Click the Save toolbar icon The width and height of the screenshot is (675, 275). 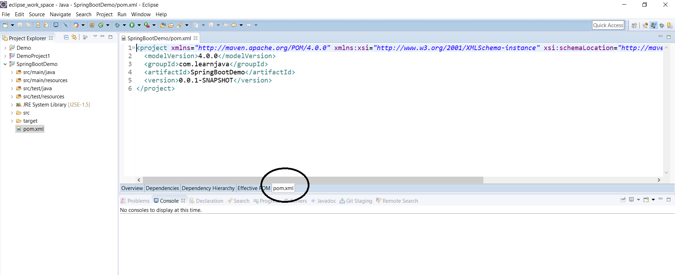tap(20, 25)
